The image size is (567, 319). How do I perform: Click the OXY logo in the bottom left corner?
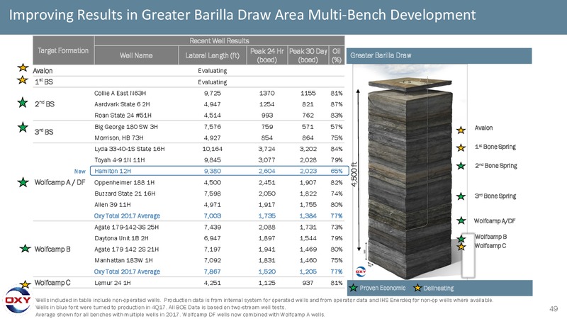(17, 300)
